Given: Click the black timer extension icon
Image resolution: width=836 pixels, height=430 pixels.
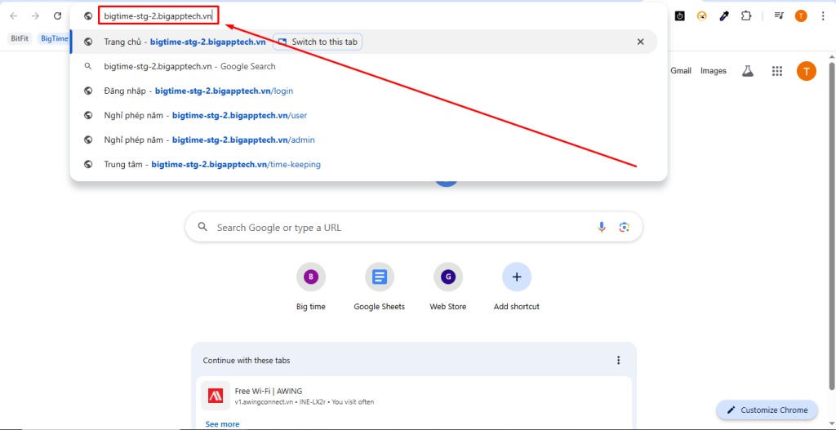Looking at the screenshot, I should tap(679, 16).
